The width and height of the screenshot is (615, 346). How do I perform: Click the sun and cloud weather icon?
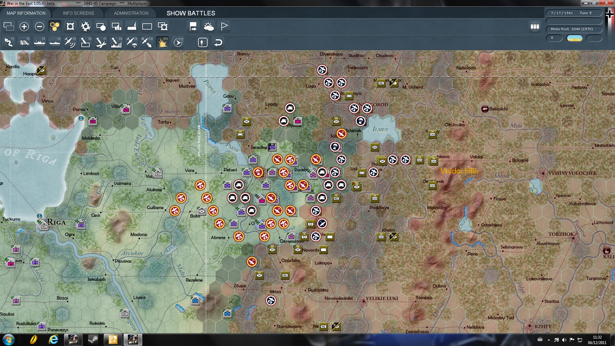click(209, 26)
